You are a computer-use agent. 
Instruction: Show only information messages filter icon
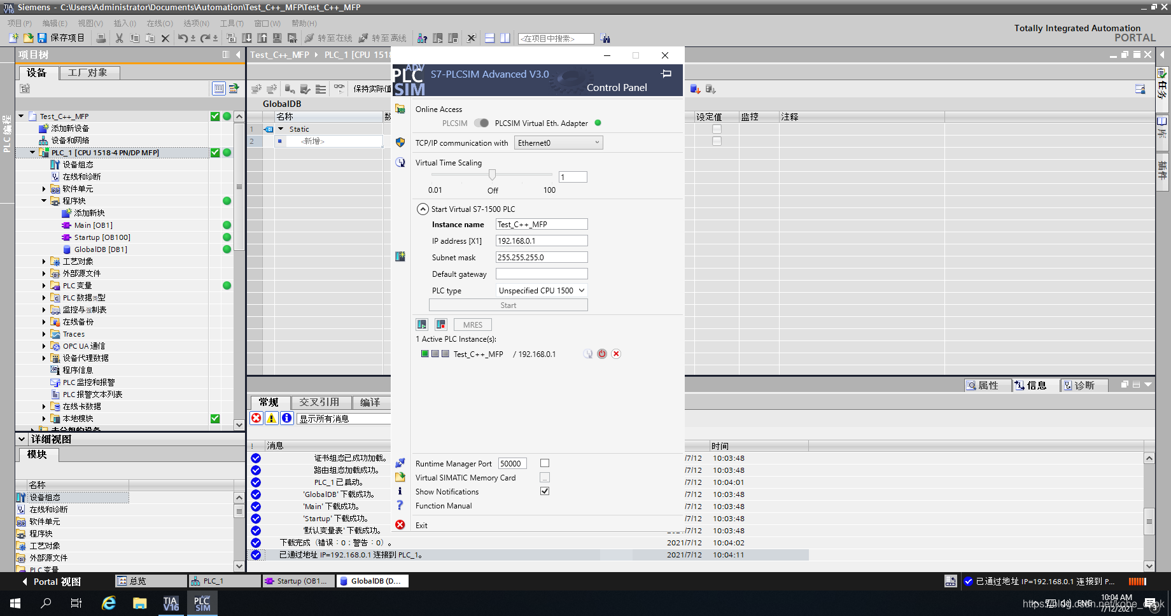[x=287, y=418]
